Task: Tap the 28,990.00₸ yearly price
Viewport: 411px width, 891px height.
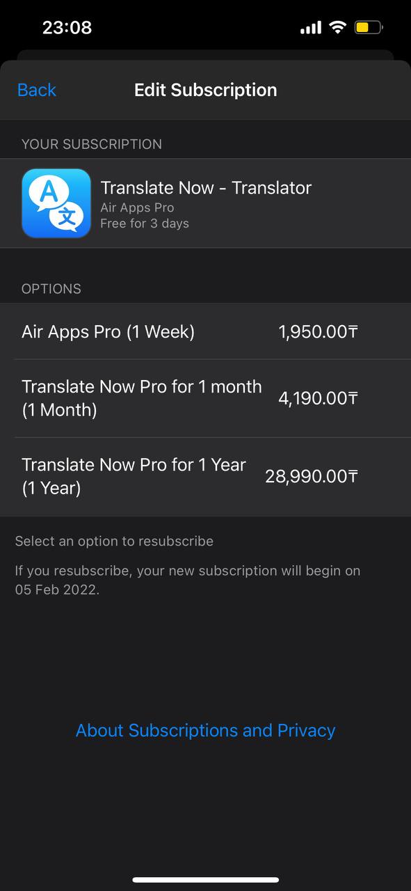Action: point(312,476)
